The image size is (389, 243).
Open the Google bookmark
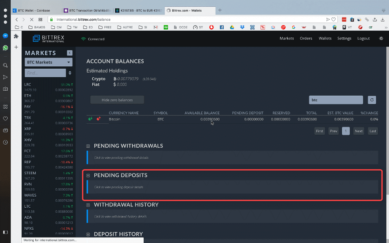(294, 27)
